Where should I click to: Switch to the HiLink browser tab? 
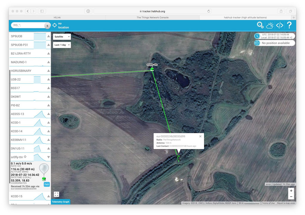[x=57, y=18]
